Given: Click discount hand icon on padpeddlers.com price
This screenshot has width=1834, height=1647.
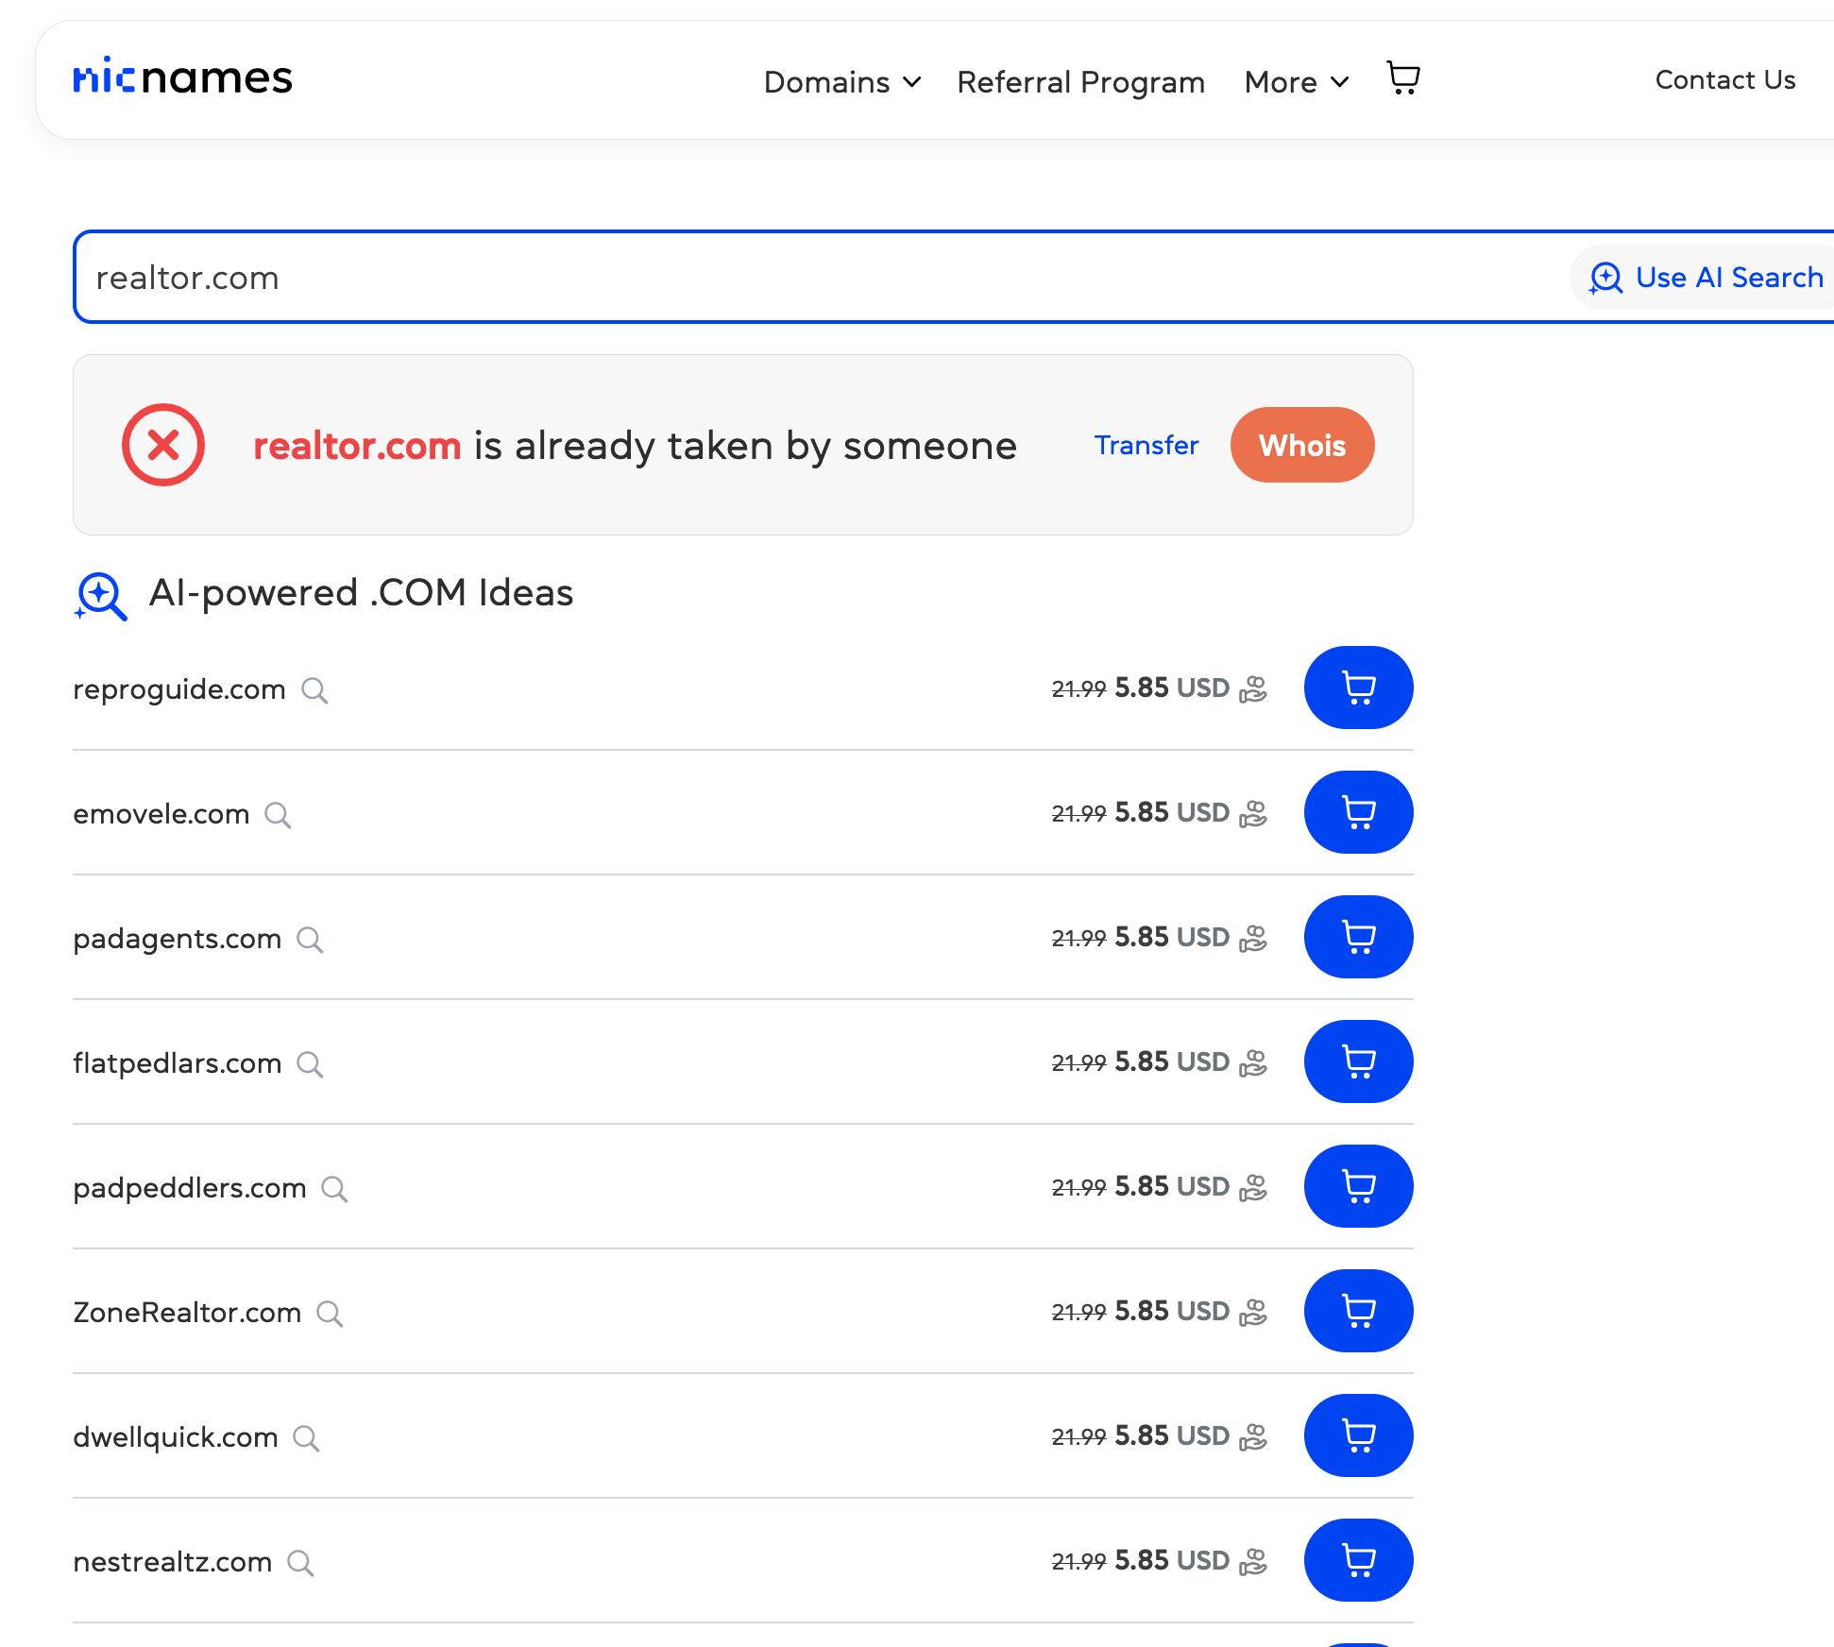Looking at the screenshot, I should [x=1253, y=1187].
